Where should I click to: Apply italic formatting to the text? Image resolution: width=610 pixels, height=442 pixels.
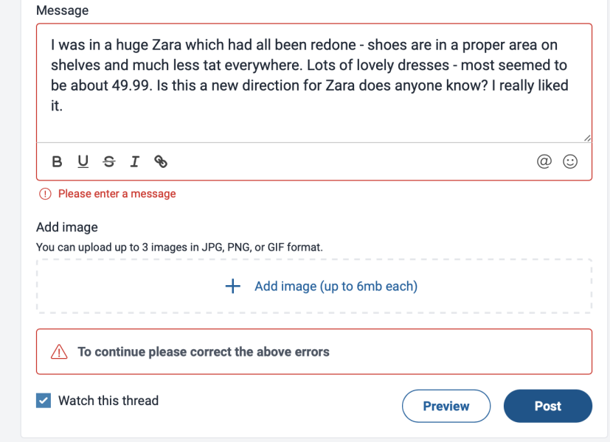tap(134, 161)
